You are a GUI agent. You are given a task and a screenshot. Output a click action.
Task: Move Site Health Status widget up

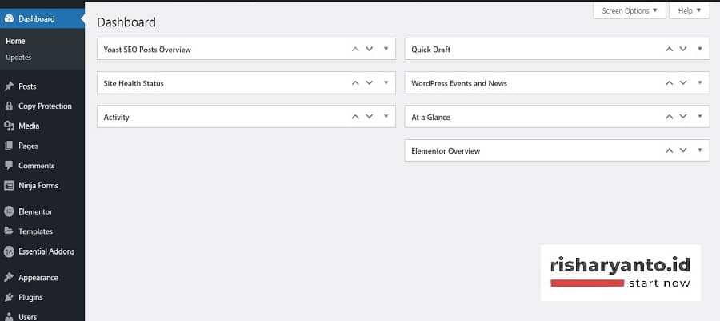355,83
